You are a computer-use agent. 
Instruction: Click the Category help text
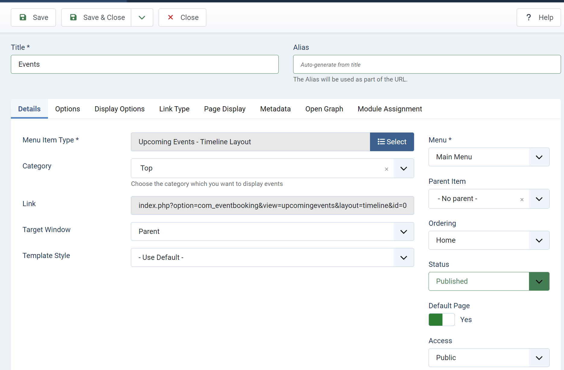tap(207, 184)
